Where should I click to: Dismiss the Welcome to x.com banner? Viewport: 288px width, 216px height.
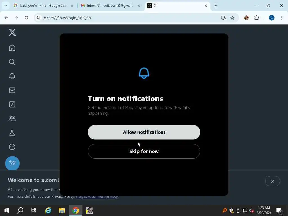point(273,181)
